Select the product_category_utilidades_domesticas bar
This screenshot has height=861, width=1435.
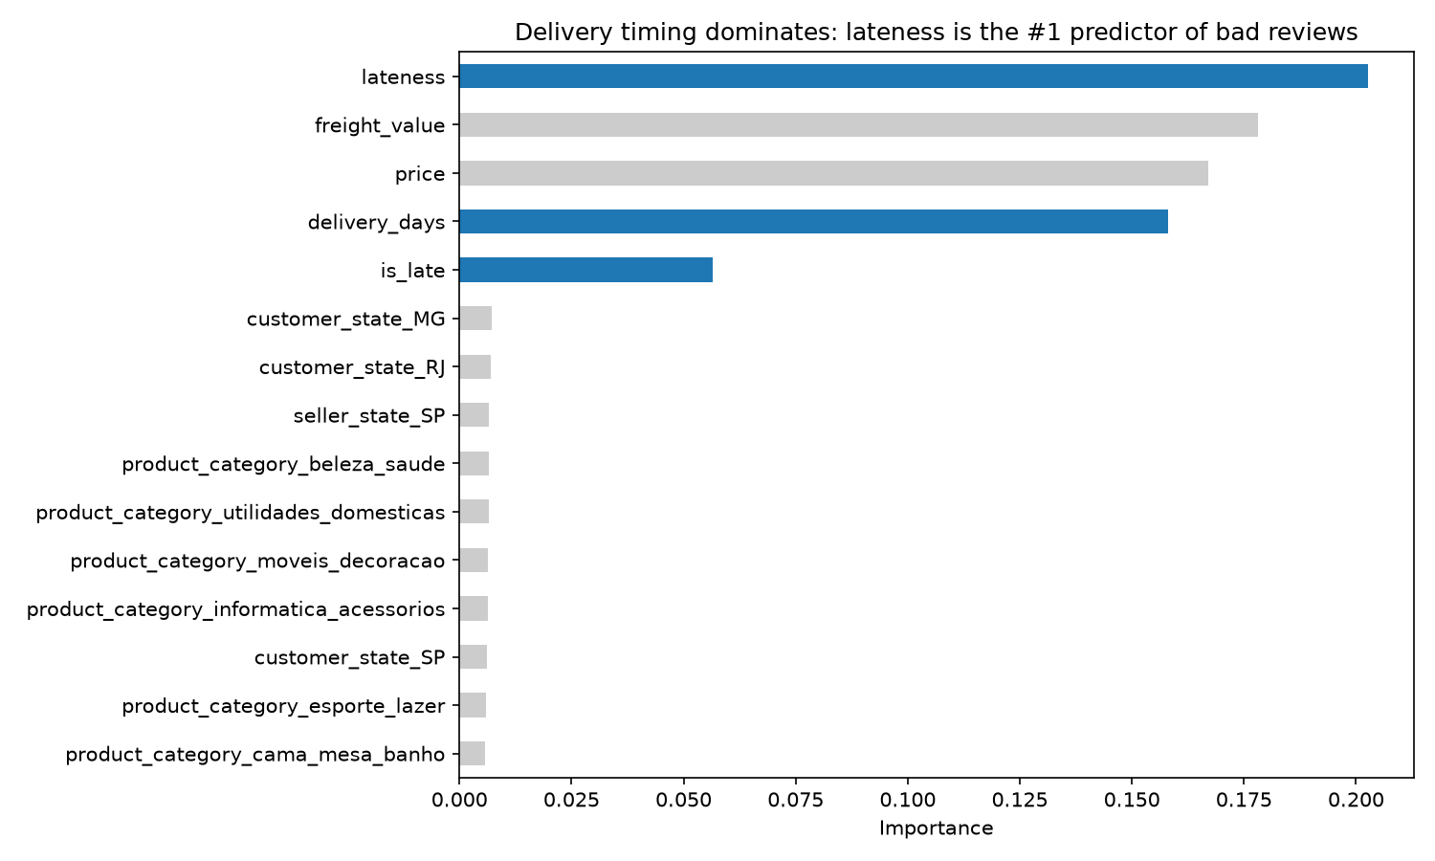(474, 512)
